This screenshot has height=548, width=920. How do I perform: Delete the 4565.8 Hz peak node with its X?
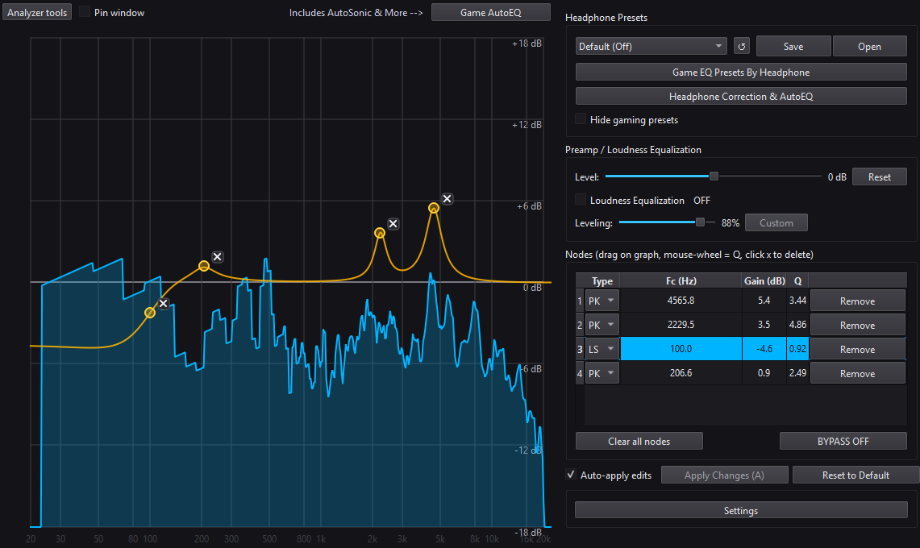click(447, 199)
